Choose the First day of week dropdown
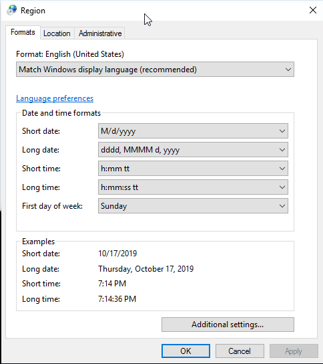The width and height of the screenshot is (323, 364). [x=193, y=205]
